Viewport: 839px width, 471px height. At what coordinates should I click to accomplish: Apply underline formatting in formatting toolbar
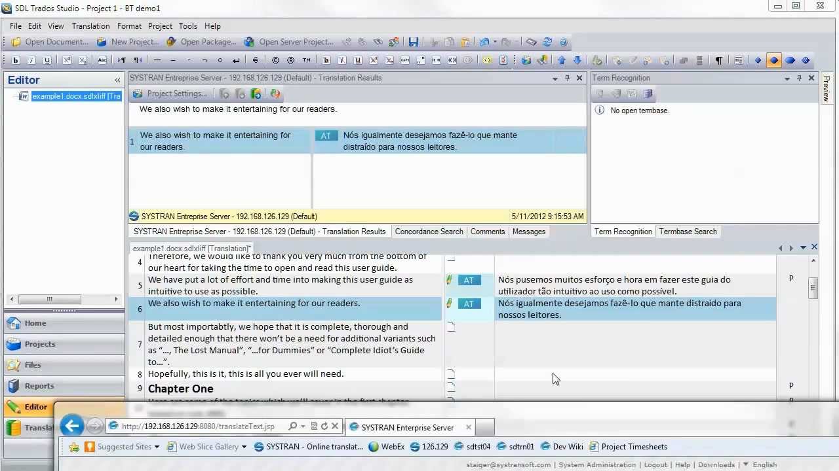click(x=47, y=60)
